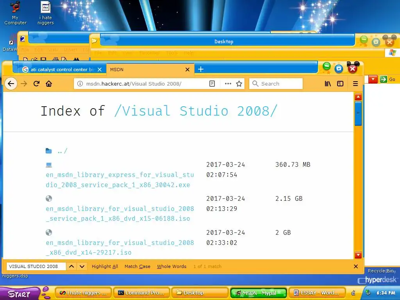This screenshot has height=300, width=400.
Task: Open a new browser tab
Action: pyautogui.click(x=201, y=69)
